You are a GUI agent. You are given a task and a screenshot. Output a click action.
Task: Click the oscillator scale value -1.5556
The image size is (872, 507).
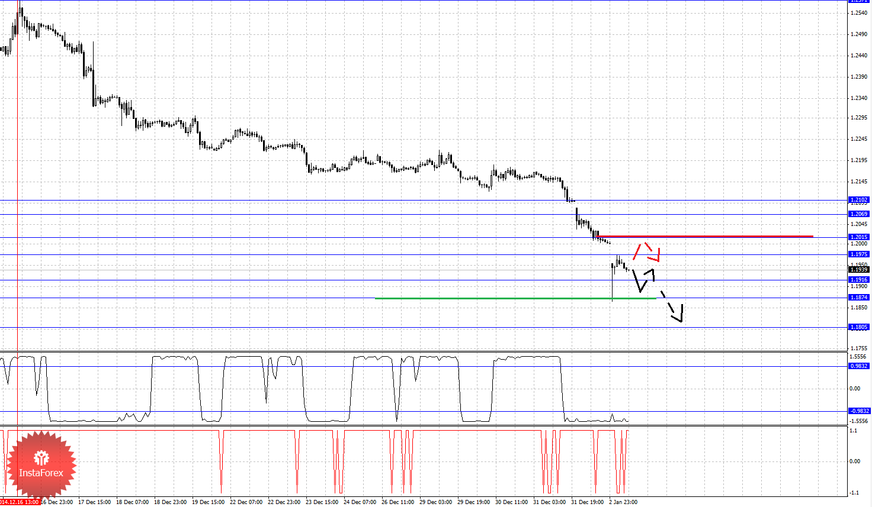[859, 421]
